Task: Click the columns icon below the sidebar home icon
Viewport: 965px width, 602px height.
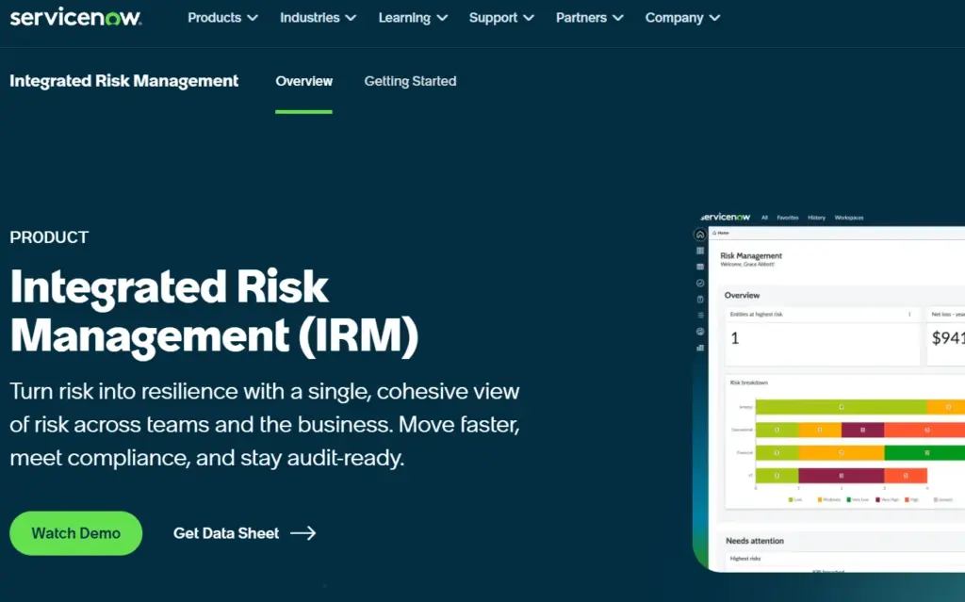Action: coord(700,251)
